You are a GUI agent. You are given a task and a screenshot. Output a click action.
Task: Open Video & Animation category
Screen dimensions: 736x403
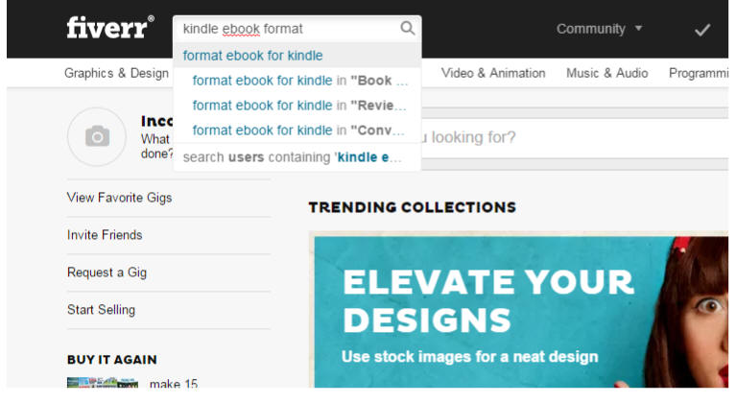(493, 73)
